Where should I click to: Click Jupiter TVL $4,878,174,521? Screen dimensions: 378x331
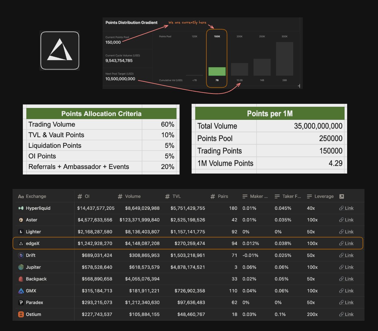(x=188, y=267)
